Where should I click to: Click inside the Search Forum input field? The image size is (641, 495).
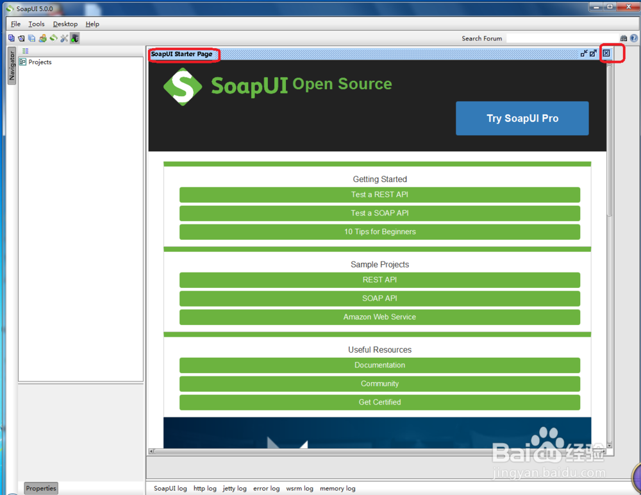coord(558,38)
